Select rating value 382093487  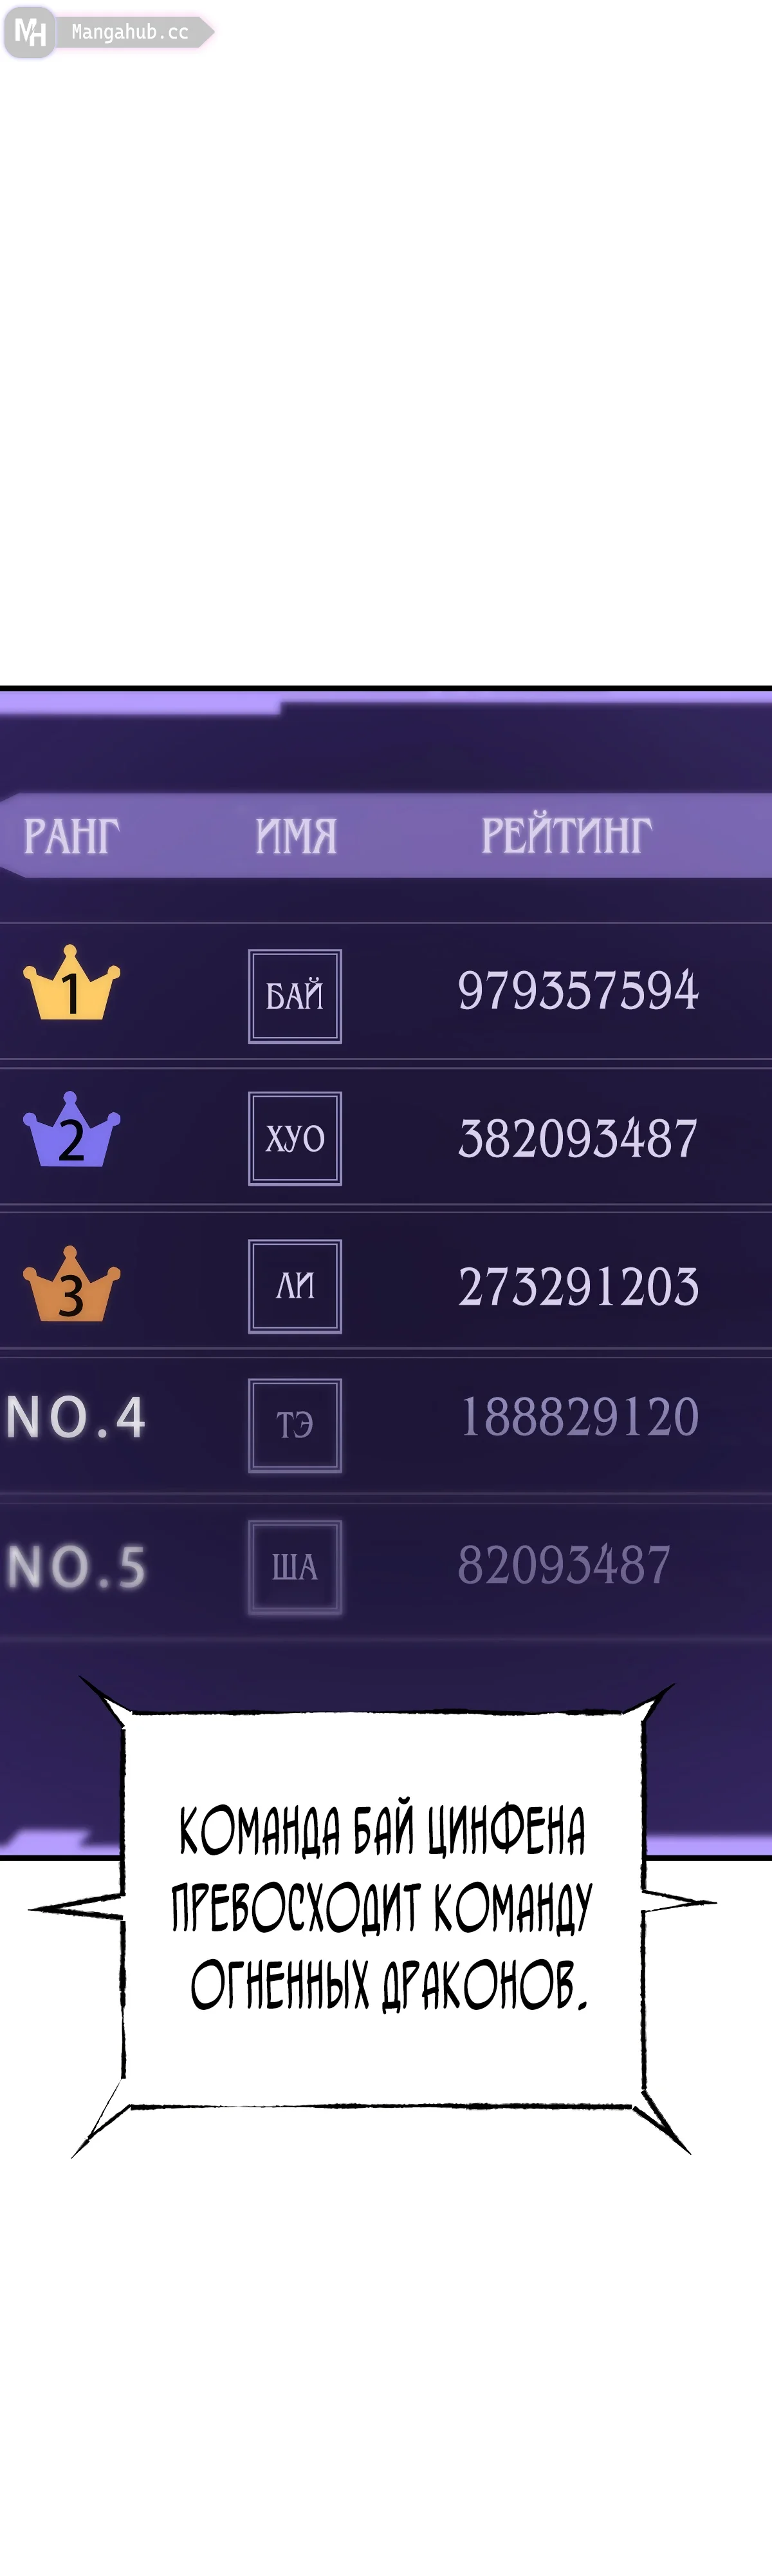[x=577, y=1138]
